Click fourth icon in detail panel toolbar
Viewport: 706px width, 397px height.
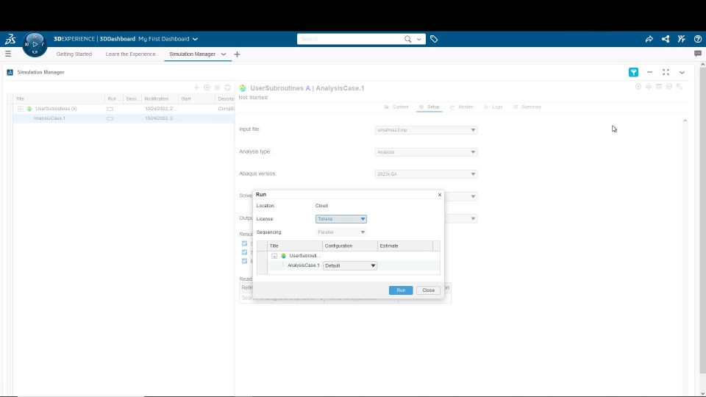(x=669, y=87)
